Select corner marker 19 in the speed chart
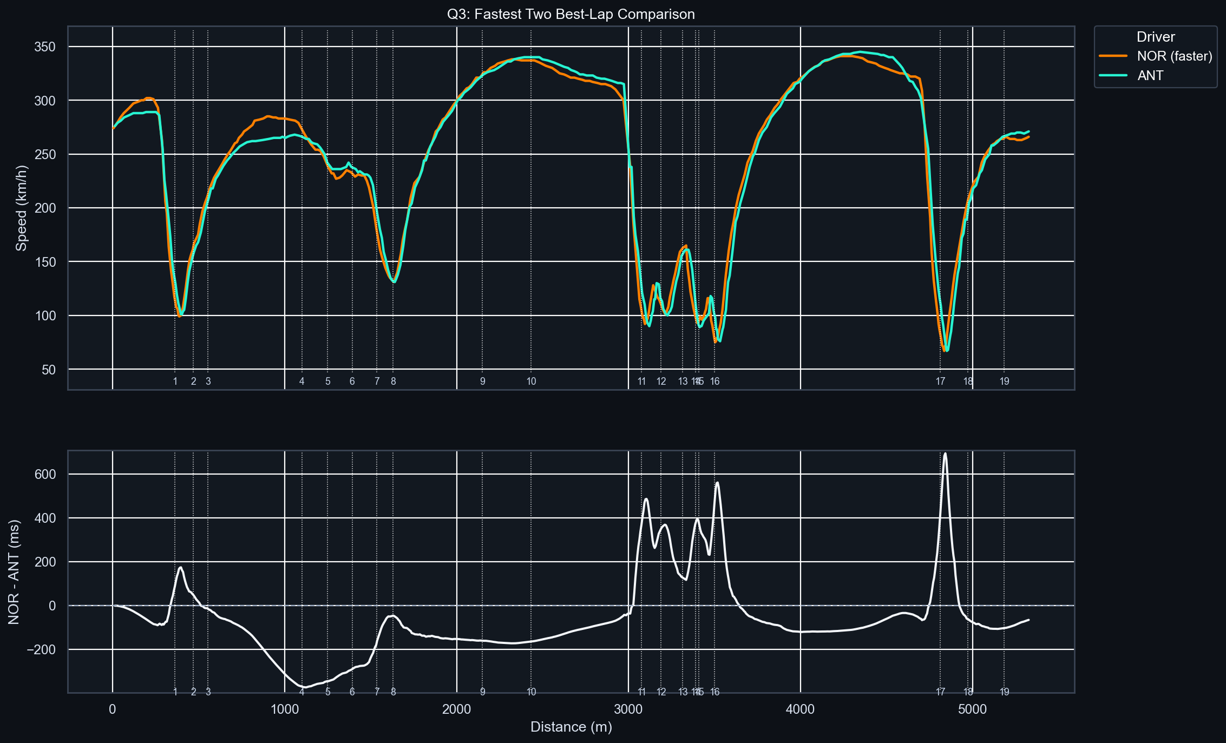Image resolution: width=1226 pixels, height=743 pixels. click(x=1005, y=382)
